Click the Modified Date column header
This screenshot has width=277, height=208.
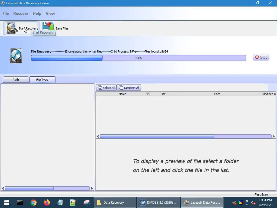(x=267, y=94)
